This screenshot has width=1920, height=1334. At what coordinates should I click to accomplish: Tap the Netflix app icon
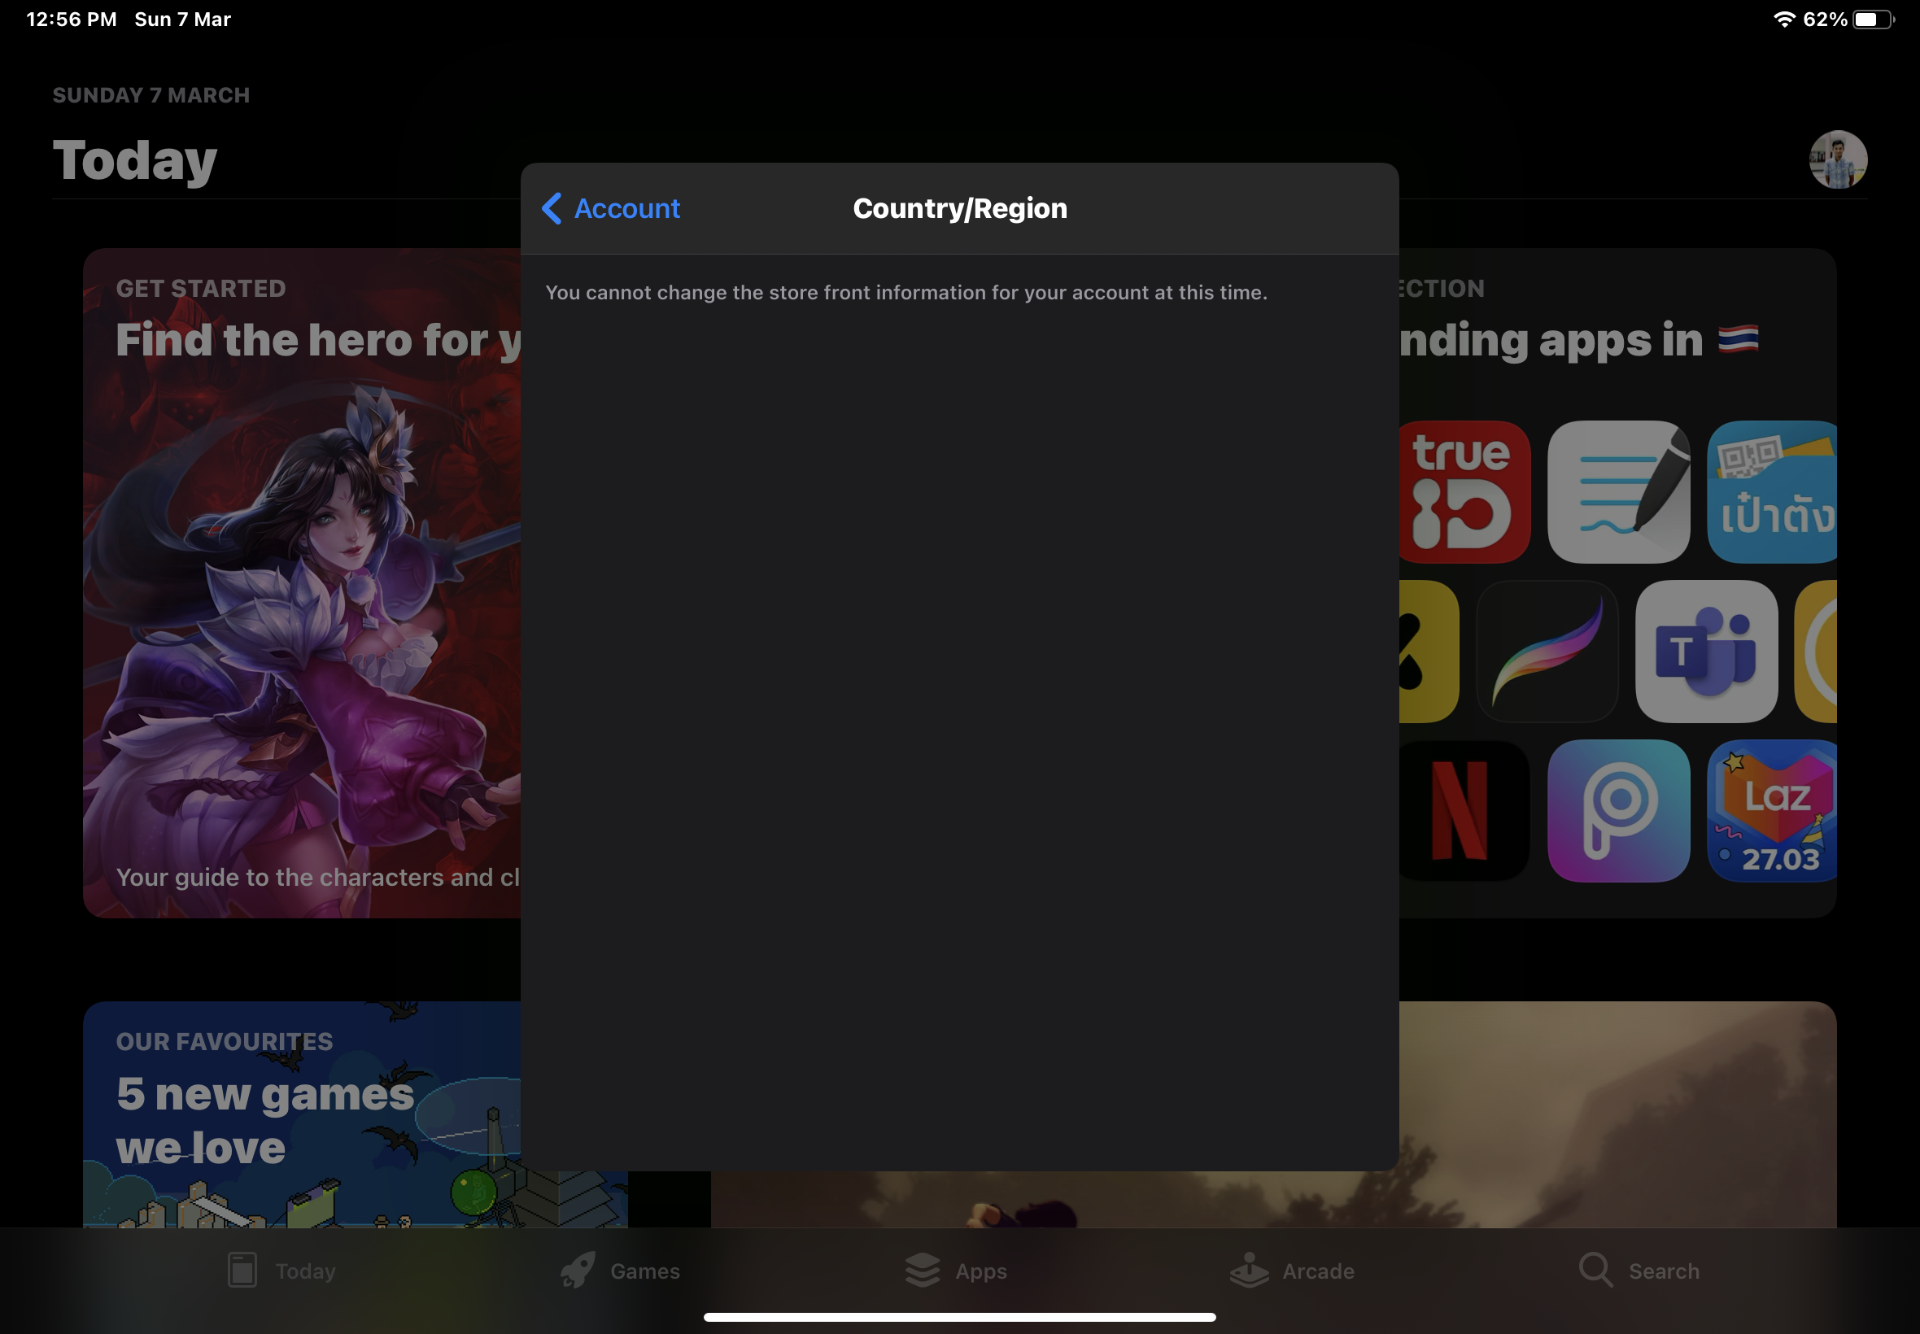pos(1464,811)
